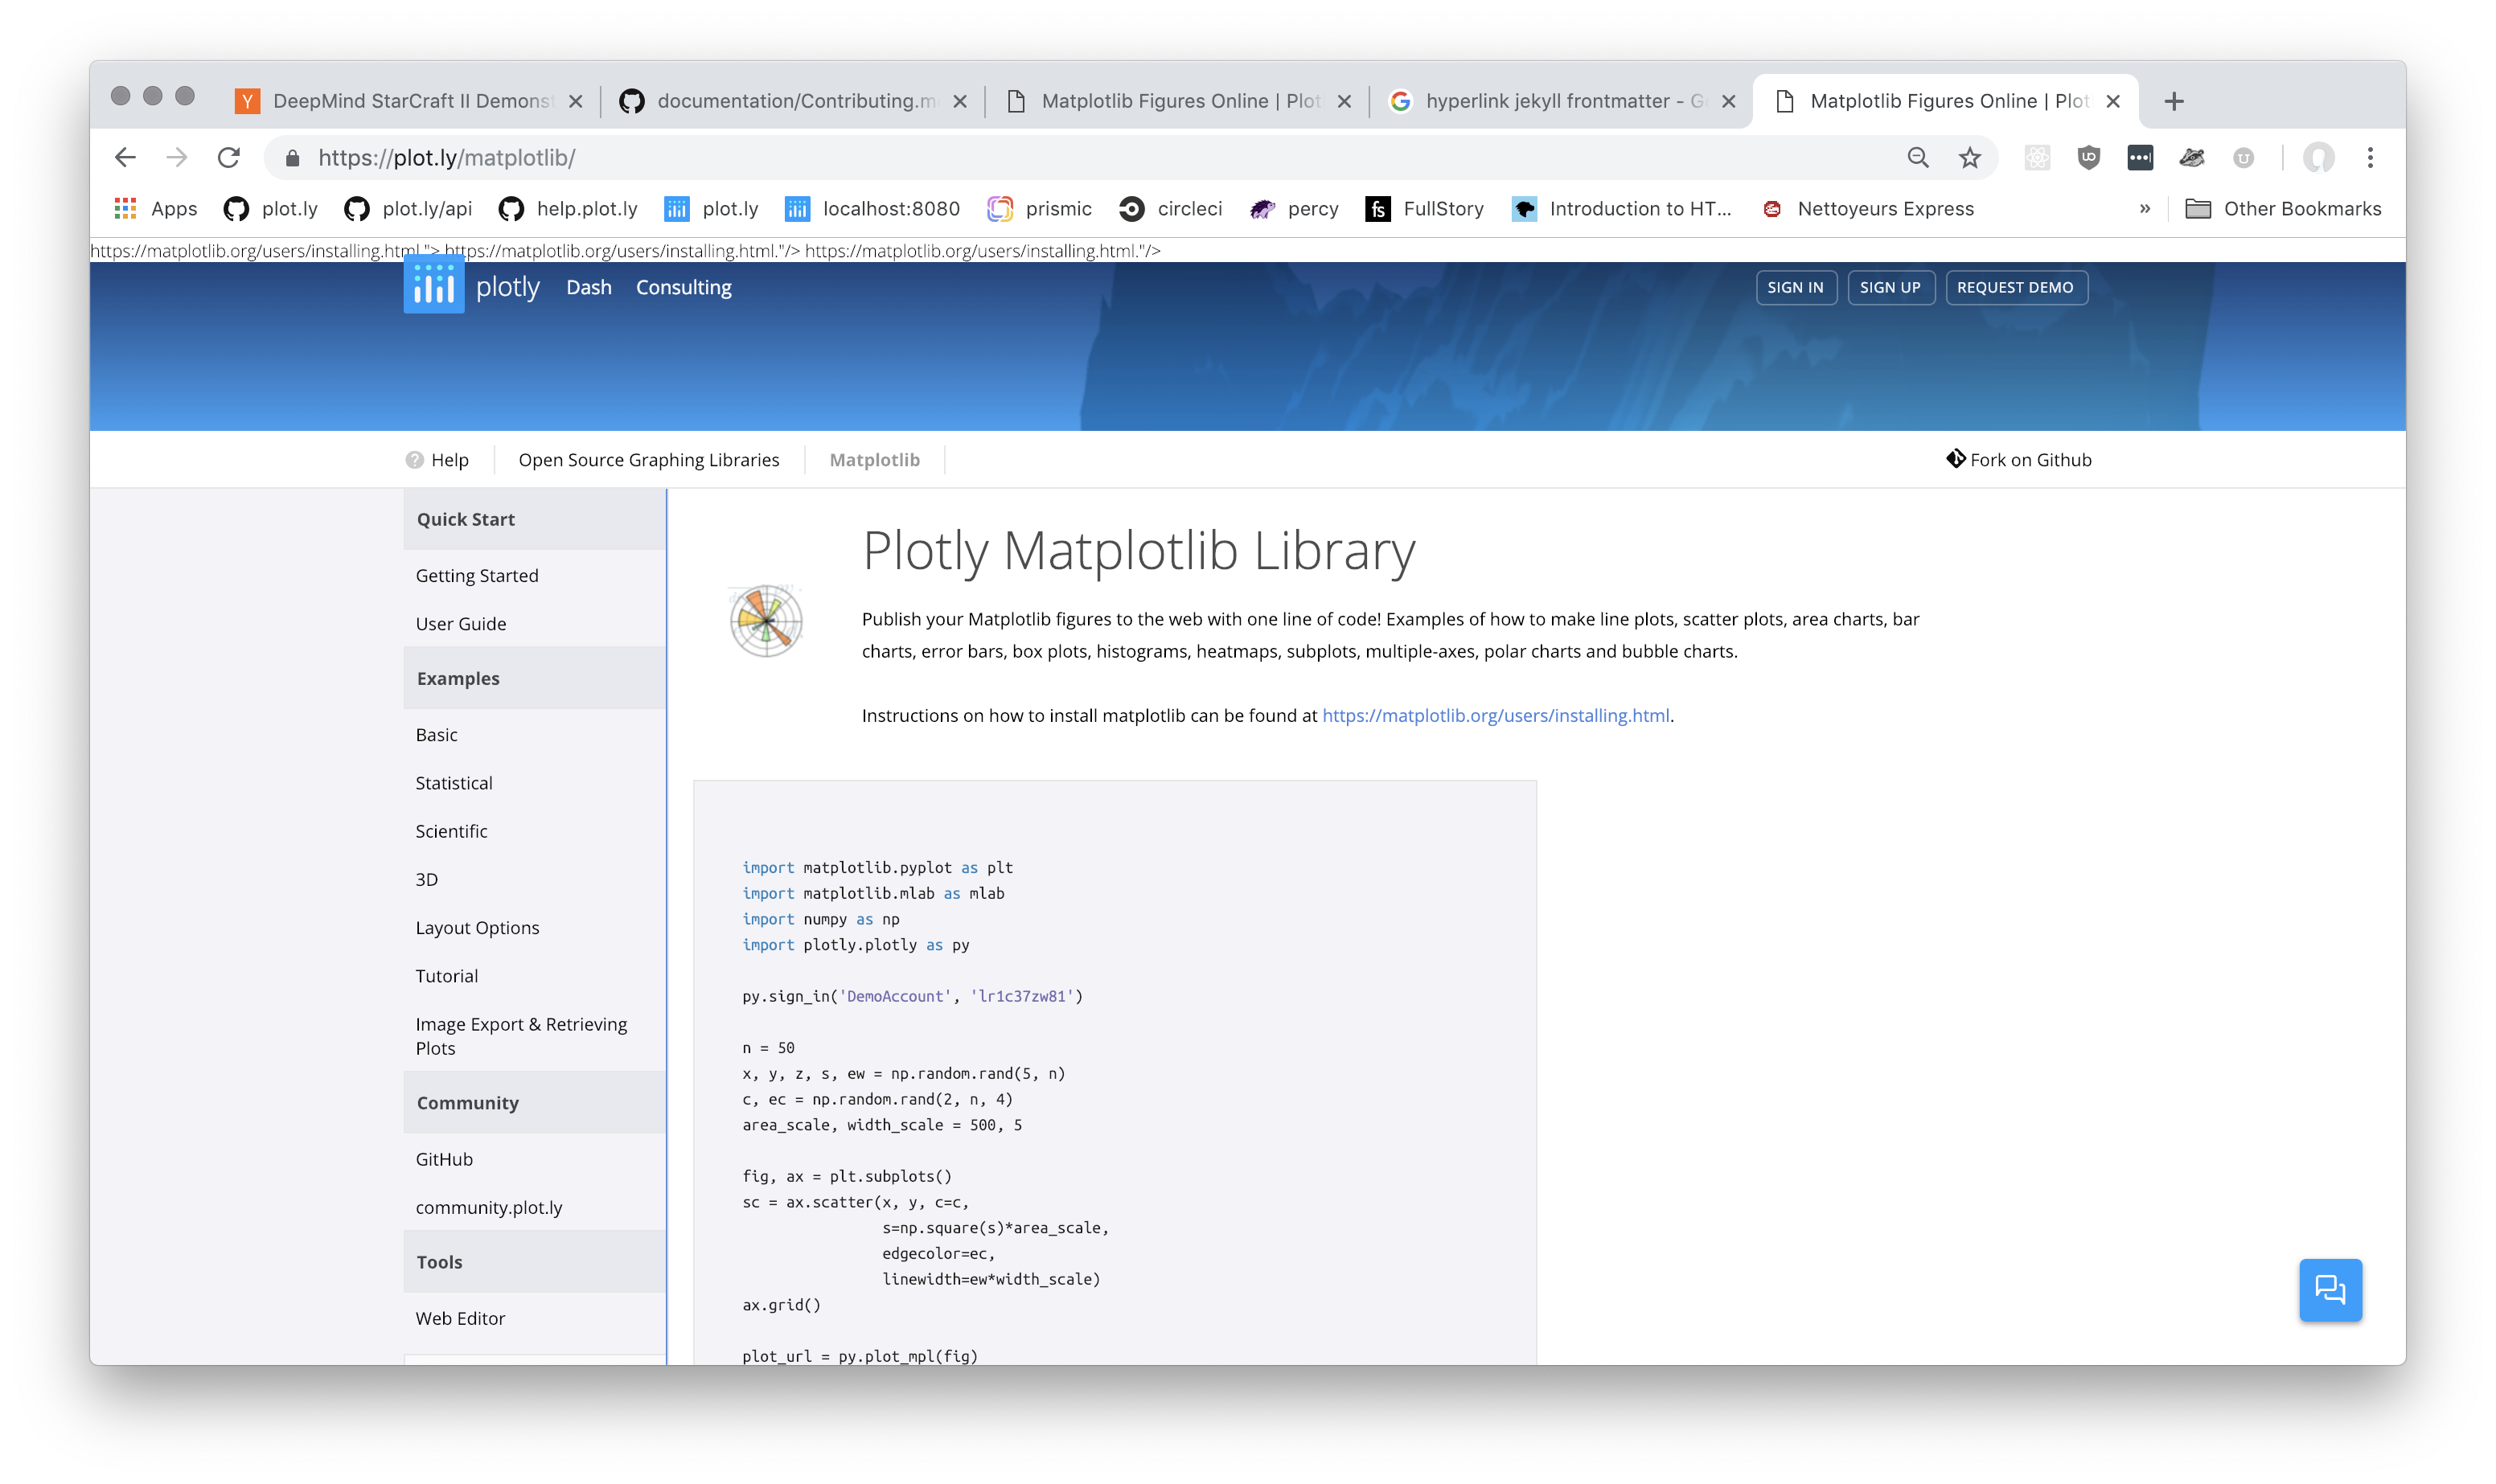Click inside the address bar
The height and width of the screenshot is (1484, 2496).
pyautogui.click(x=700, y=157)
